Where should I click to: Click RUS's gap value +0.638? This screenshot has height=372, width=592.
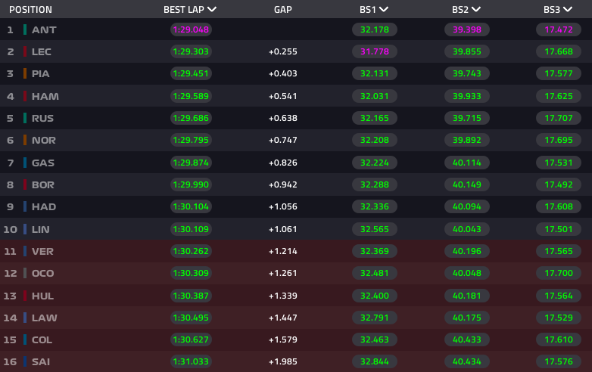(x=283, y=118)
